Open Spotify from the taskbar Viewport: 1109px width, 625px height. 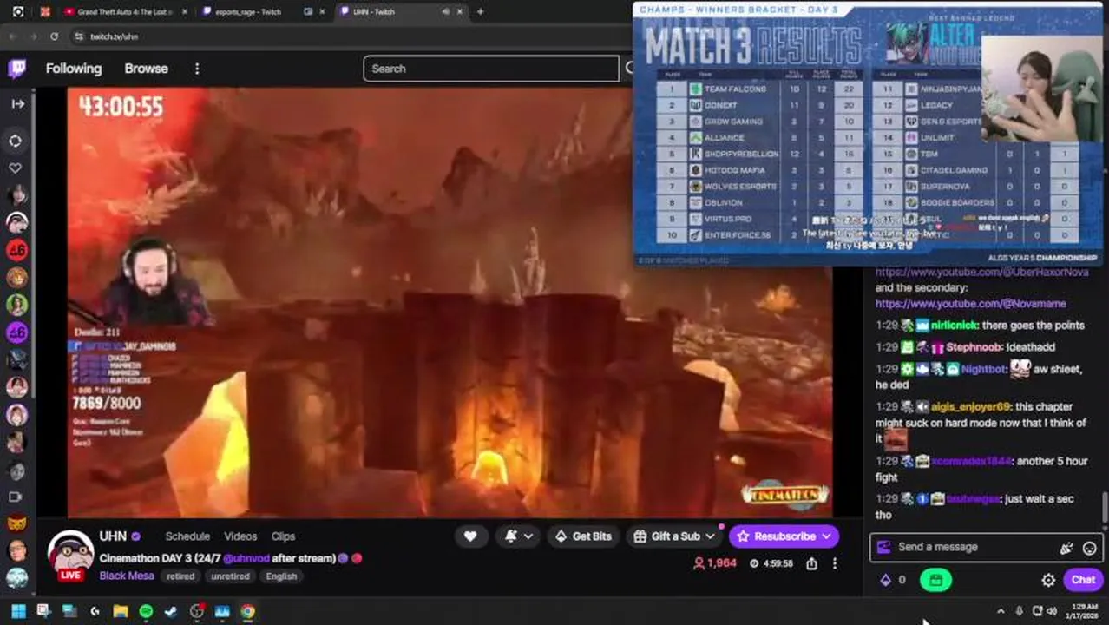click(146, 611)
